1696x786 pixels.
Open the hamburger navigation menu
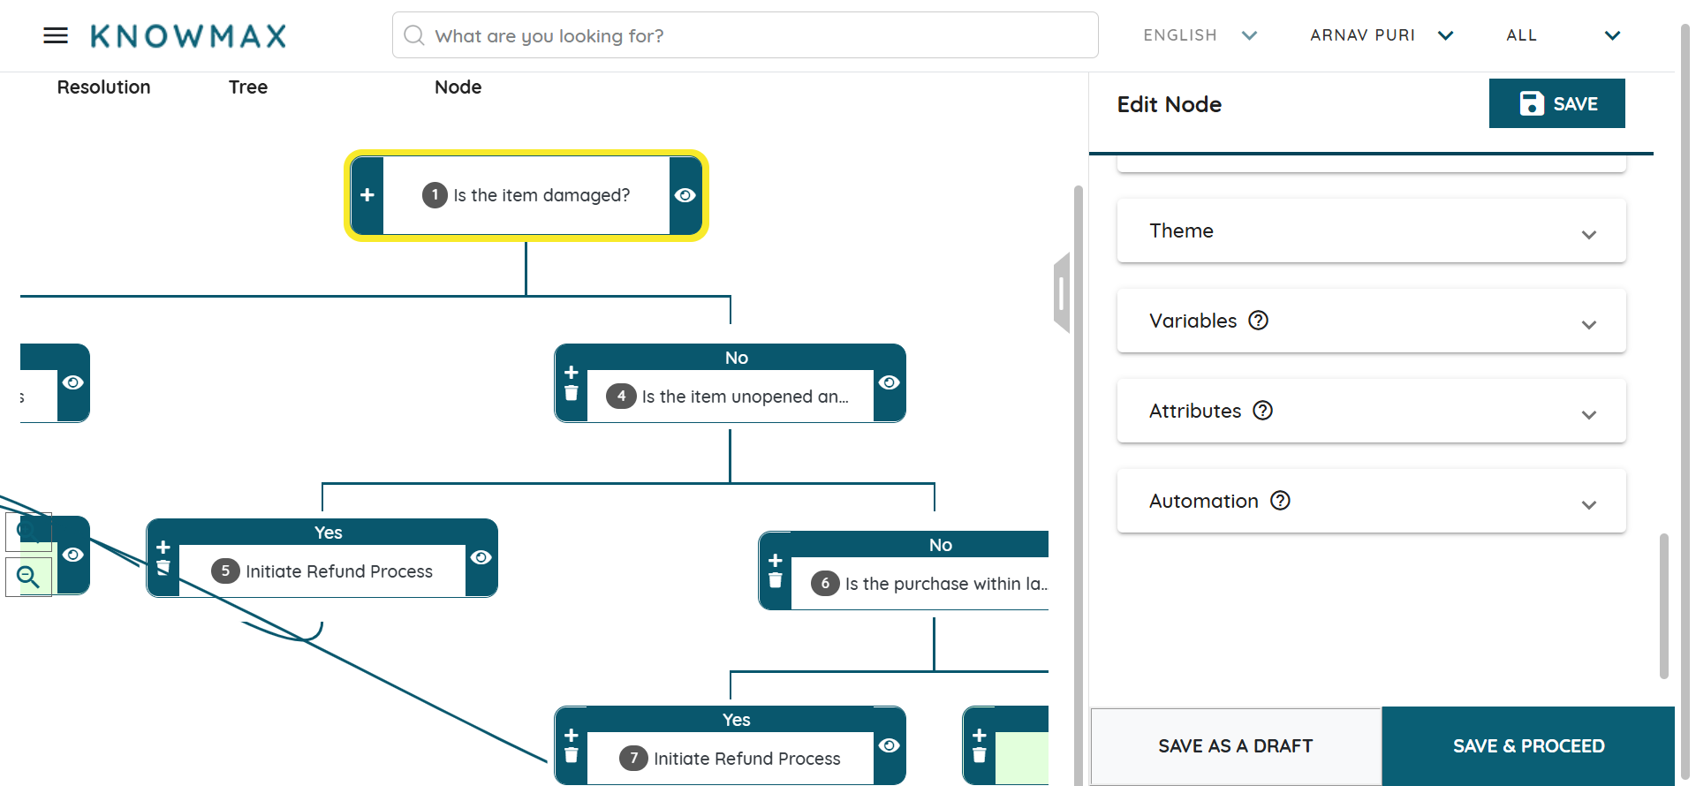tap(56, 35)
